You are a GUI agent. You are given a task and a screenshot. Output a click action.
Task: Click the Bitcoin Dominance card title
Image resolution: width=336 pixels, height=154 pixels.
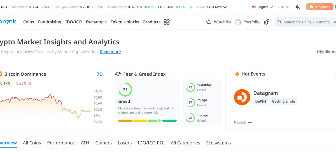click(25, 74)
